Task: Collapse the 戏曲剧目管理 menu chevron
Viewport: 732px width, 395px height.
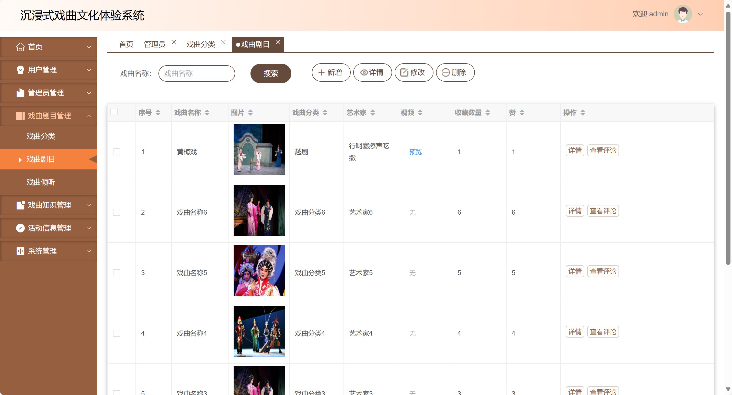Action: point(89,116)
